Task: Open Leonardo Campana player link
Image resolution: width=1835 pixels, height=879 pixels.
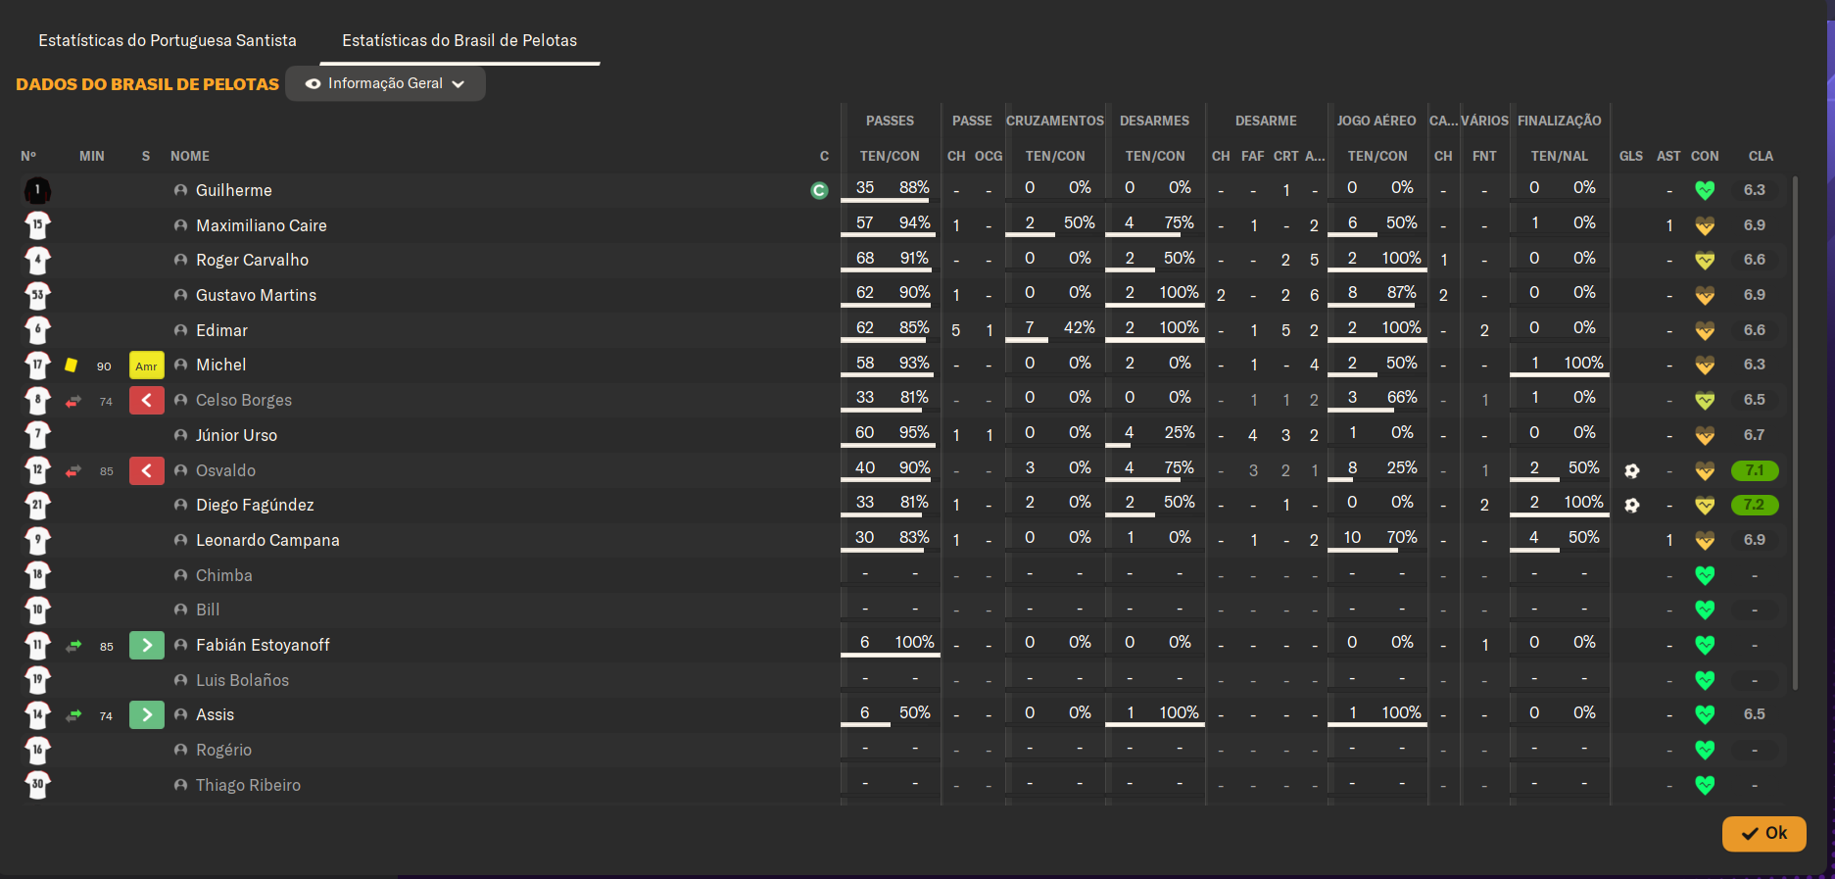Action: [x=267, y=540]
